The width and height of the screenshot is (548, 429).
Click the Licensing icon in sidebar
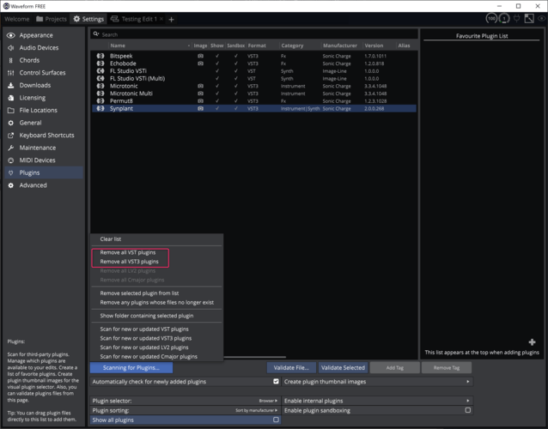[x=11, y=98]
